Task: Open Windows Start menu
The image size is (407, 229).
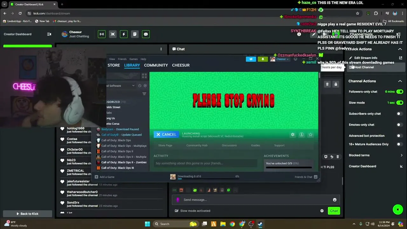Action: 147,224
